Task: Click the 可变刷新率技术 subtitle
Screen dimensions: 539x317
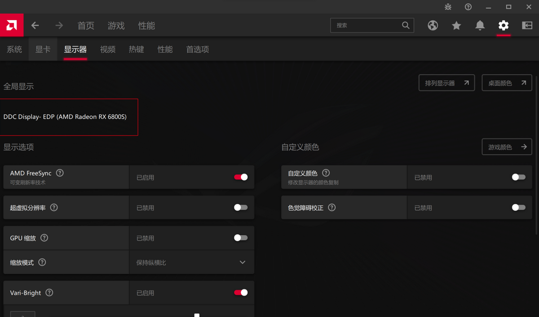Action: click(x=28, y=183)
